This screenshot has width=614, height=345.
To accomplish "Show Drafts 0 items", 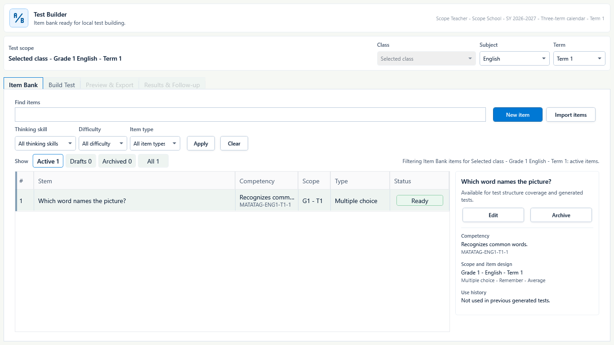I will pos(81,161).
